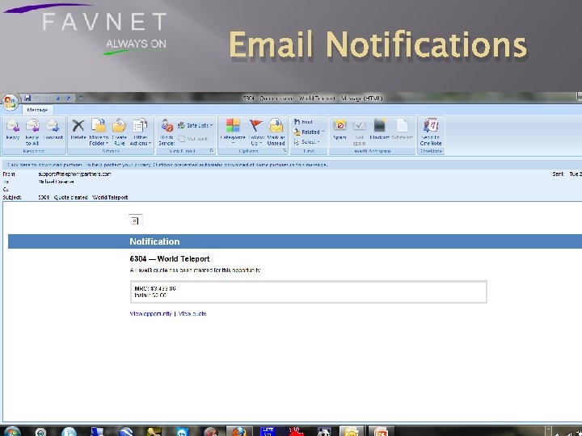Image resolution: width=582 pixels, height=436 pixels.
Task: Click sender address support@telephonypartners.com
Action: coord(74,174)
